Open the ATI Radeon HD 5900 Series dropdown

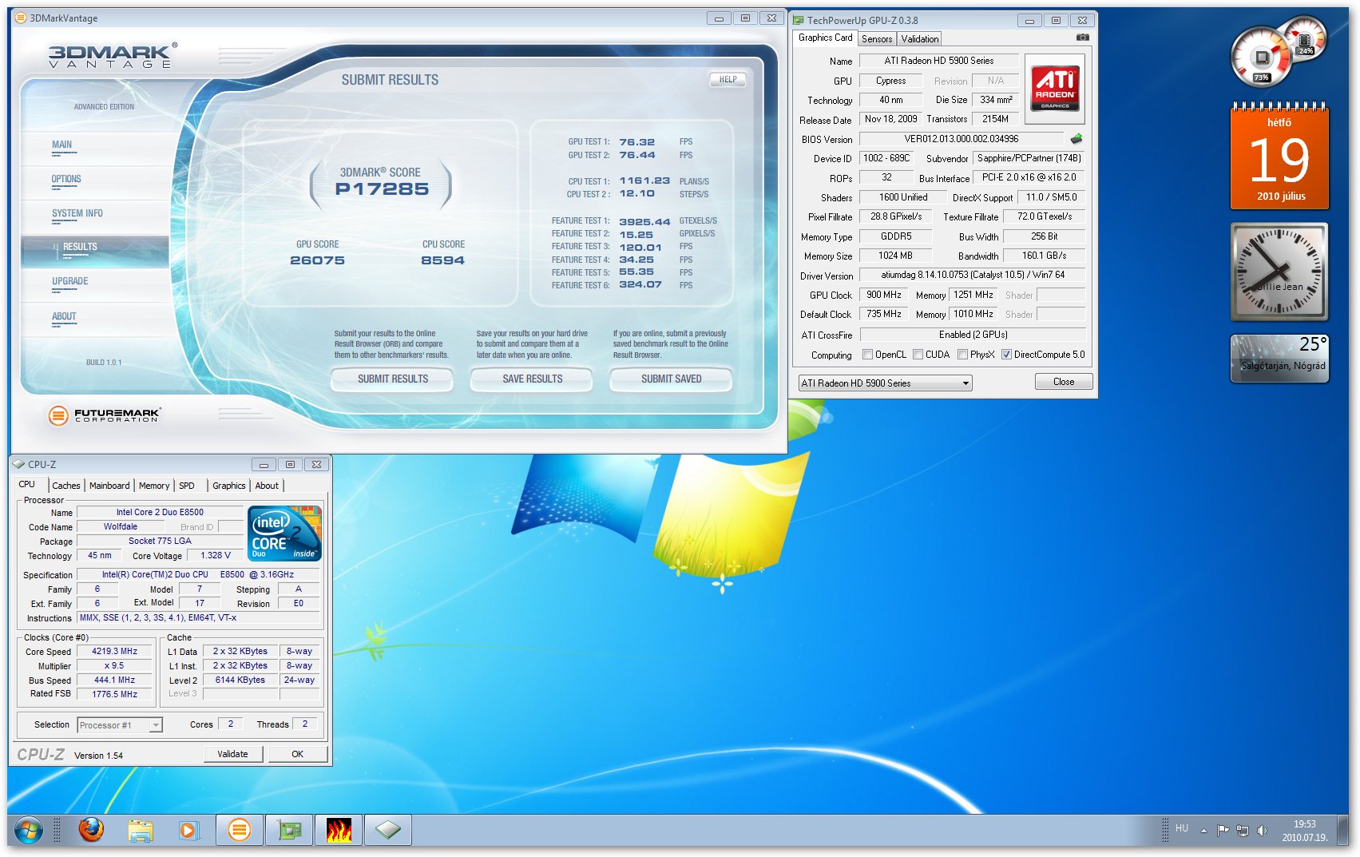point(885,383)
